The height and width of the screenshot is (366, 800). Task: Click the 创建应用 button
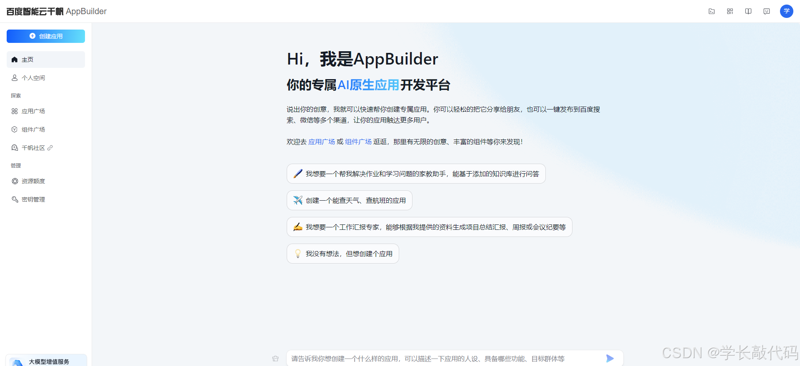[46, 36]
